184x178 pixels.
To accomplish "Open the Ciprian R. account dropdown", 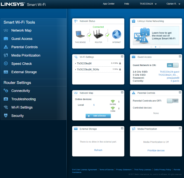I will tap(173, 4).
